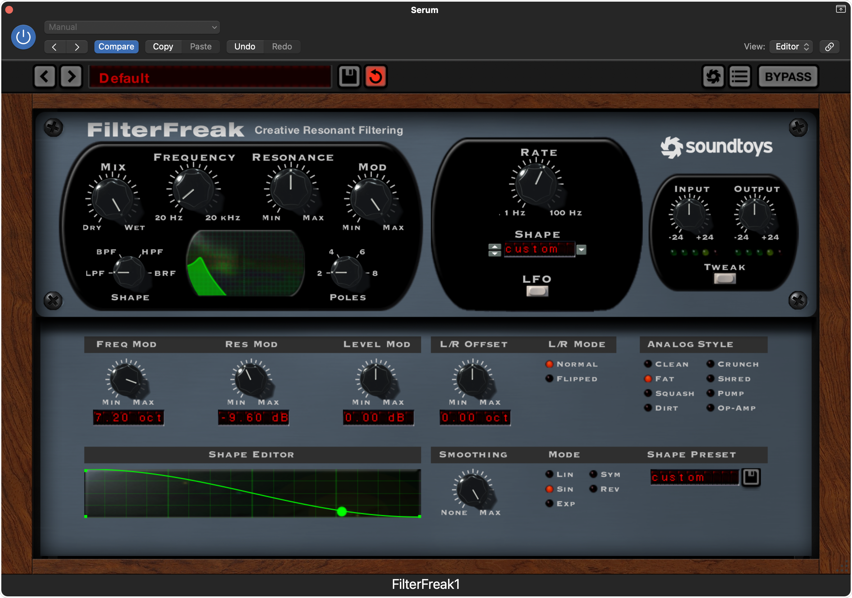Select Clean analog style
852x598 pixels.
coord(648,364)
